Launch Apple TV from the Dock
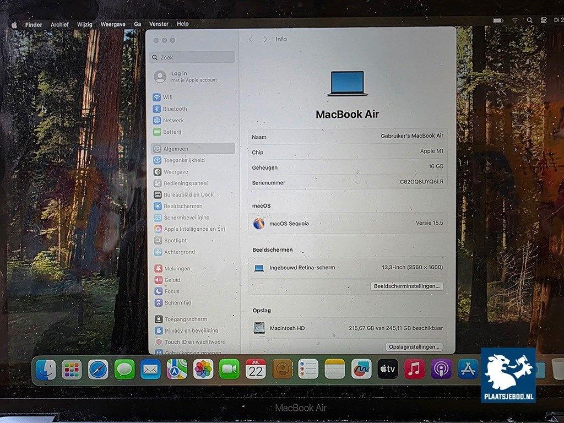Screen dimensions: 564x423 (388, 369)
